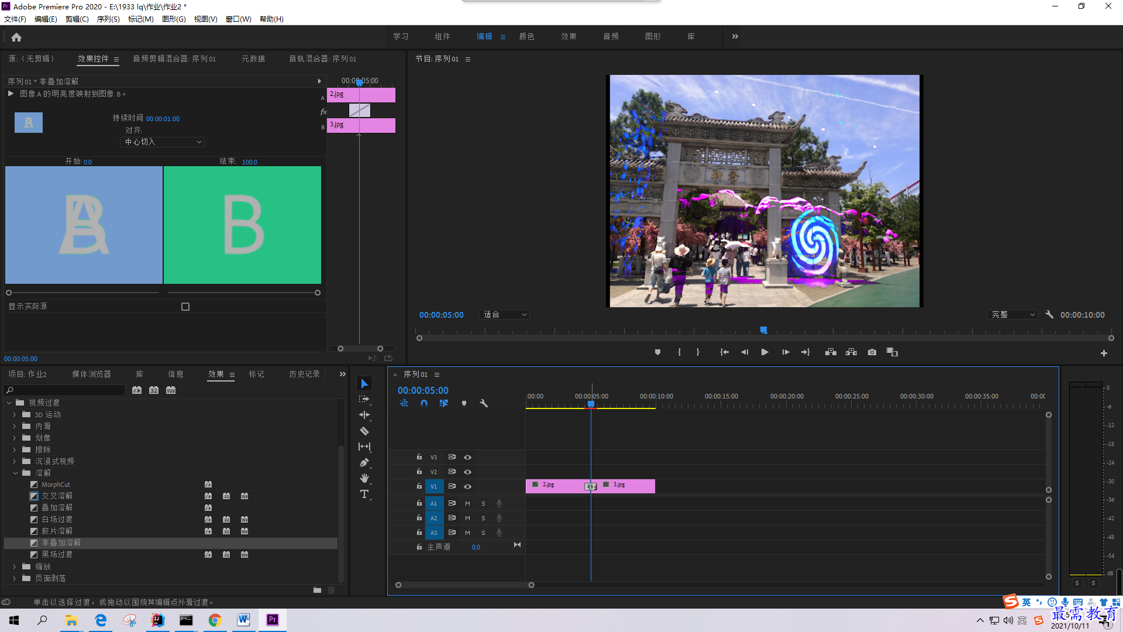Select the Pen tool
Image resolution: width=1123 pixels, height=632 pixels.
[x=364, y=462]
